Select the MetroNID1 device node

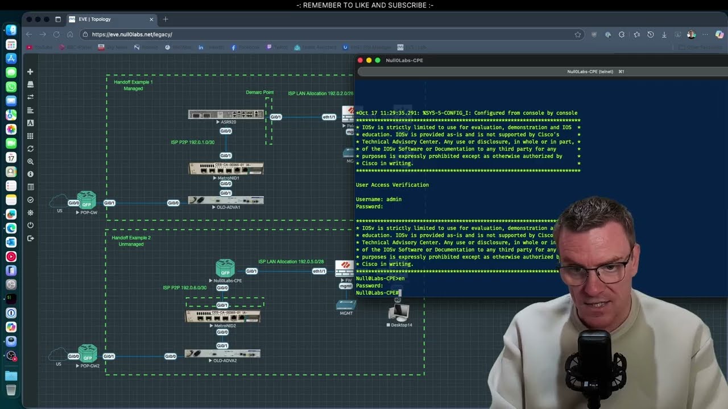click(x=226, y=168)
